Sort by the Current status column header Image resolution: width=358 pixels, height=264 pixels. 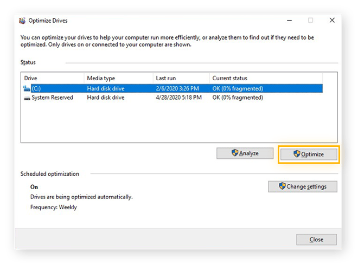tap(266, 78)
